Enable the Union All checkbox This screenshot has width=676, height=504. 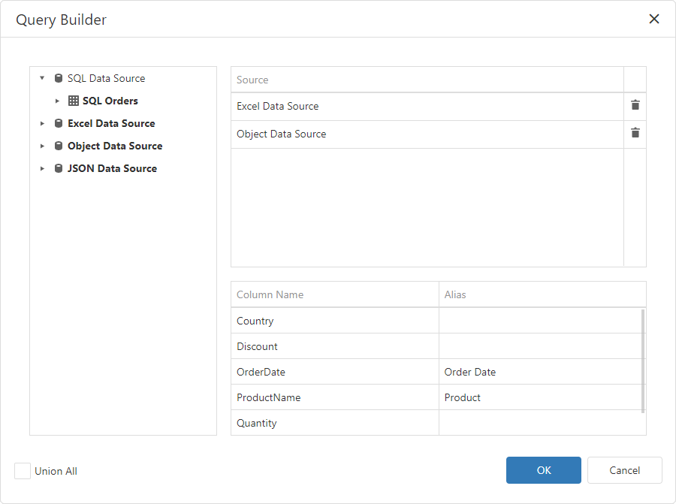pos(22,470)
